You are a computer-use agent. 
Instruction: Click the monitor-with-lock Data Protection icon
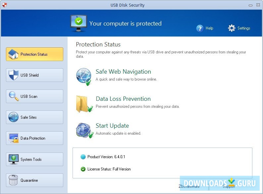pos(14,138)
